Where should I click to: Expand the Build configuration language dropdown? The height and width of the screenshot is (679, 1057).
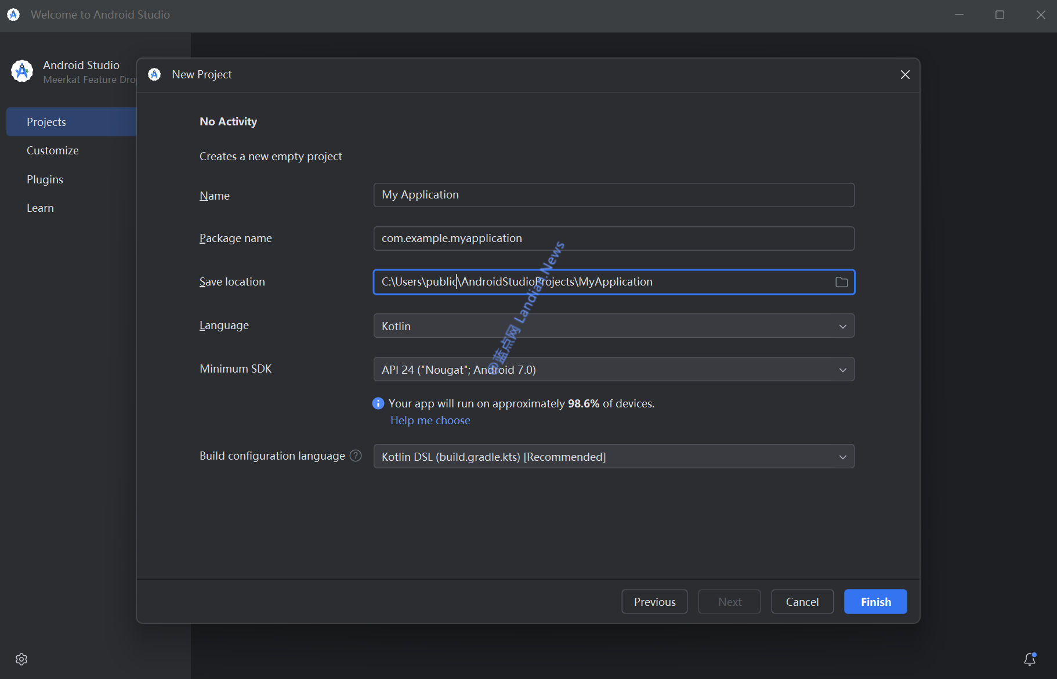(x=614, y=457)
